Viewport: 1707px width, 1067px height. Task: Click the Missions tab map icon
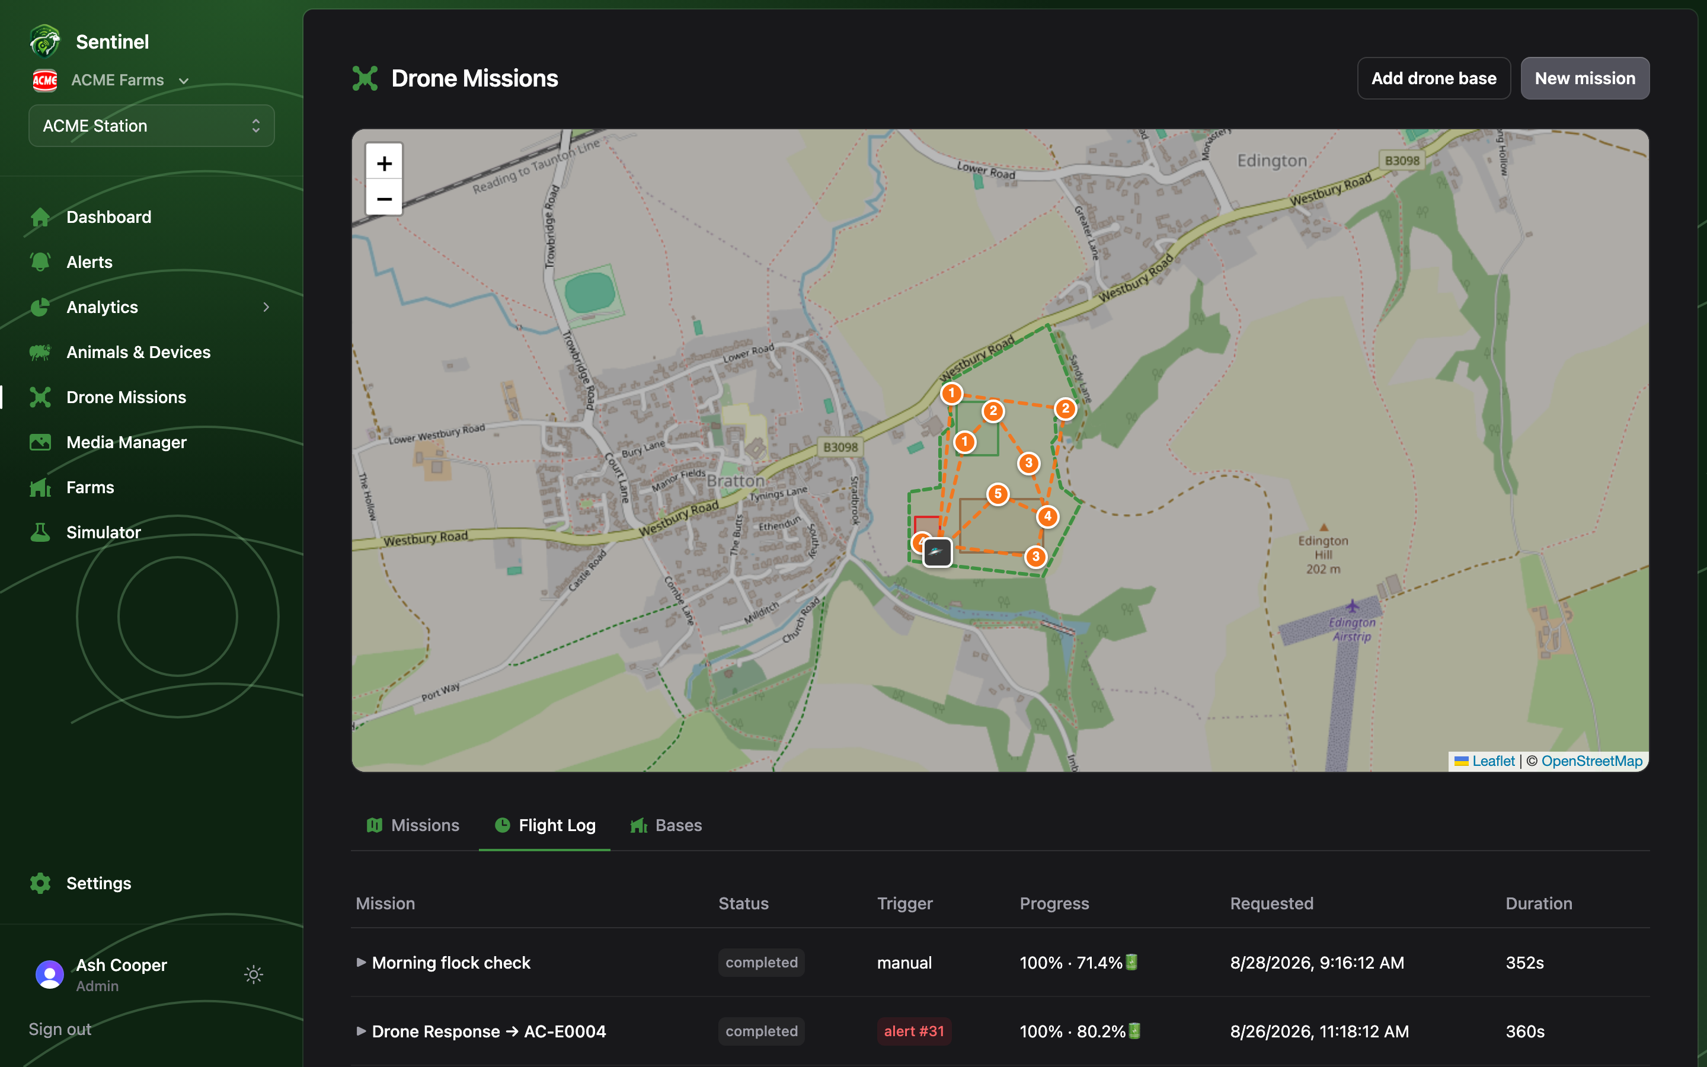(375, 825)
